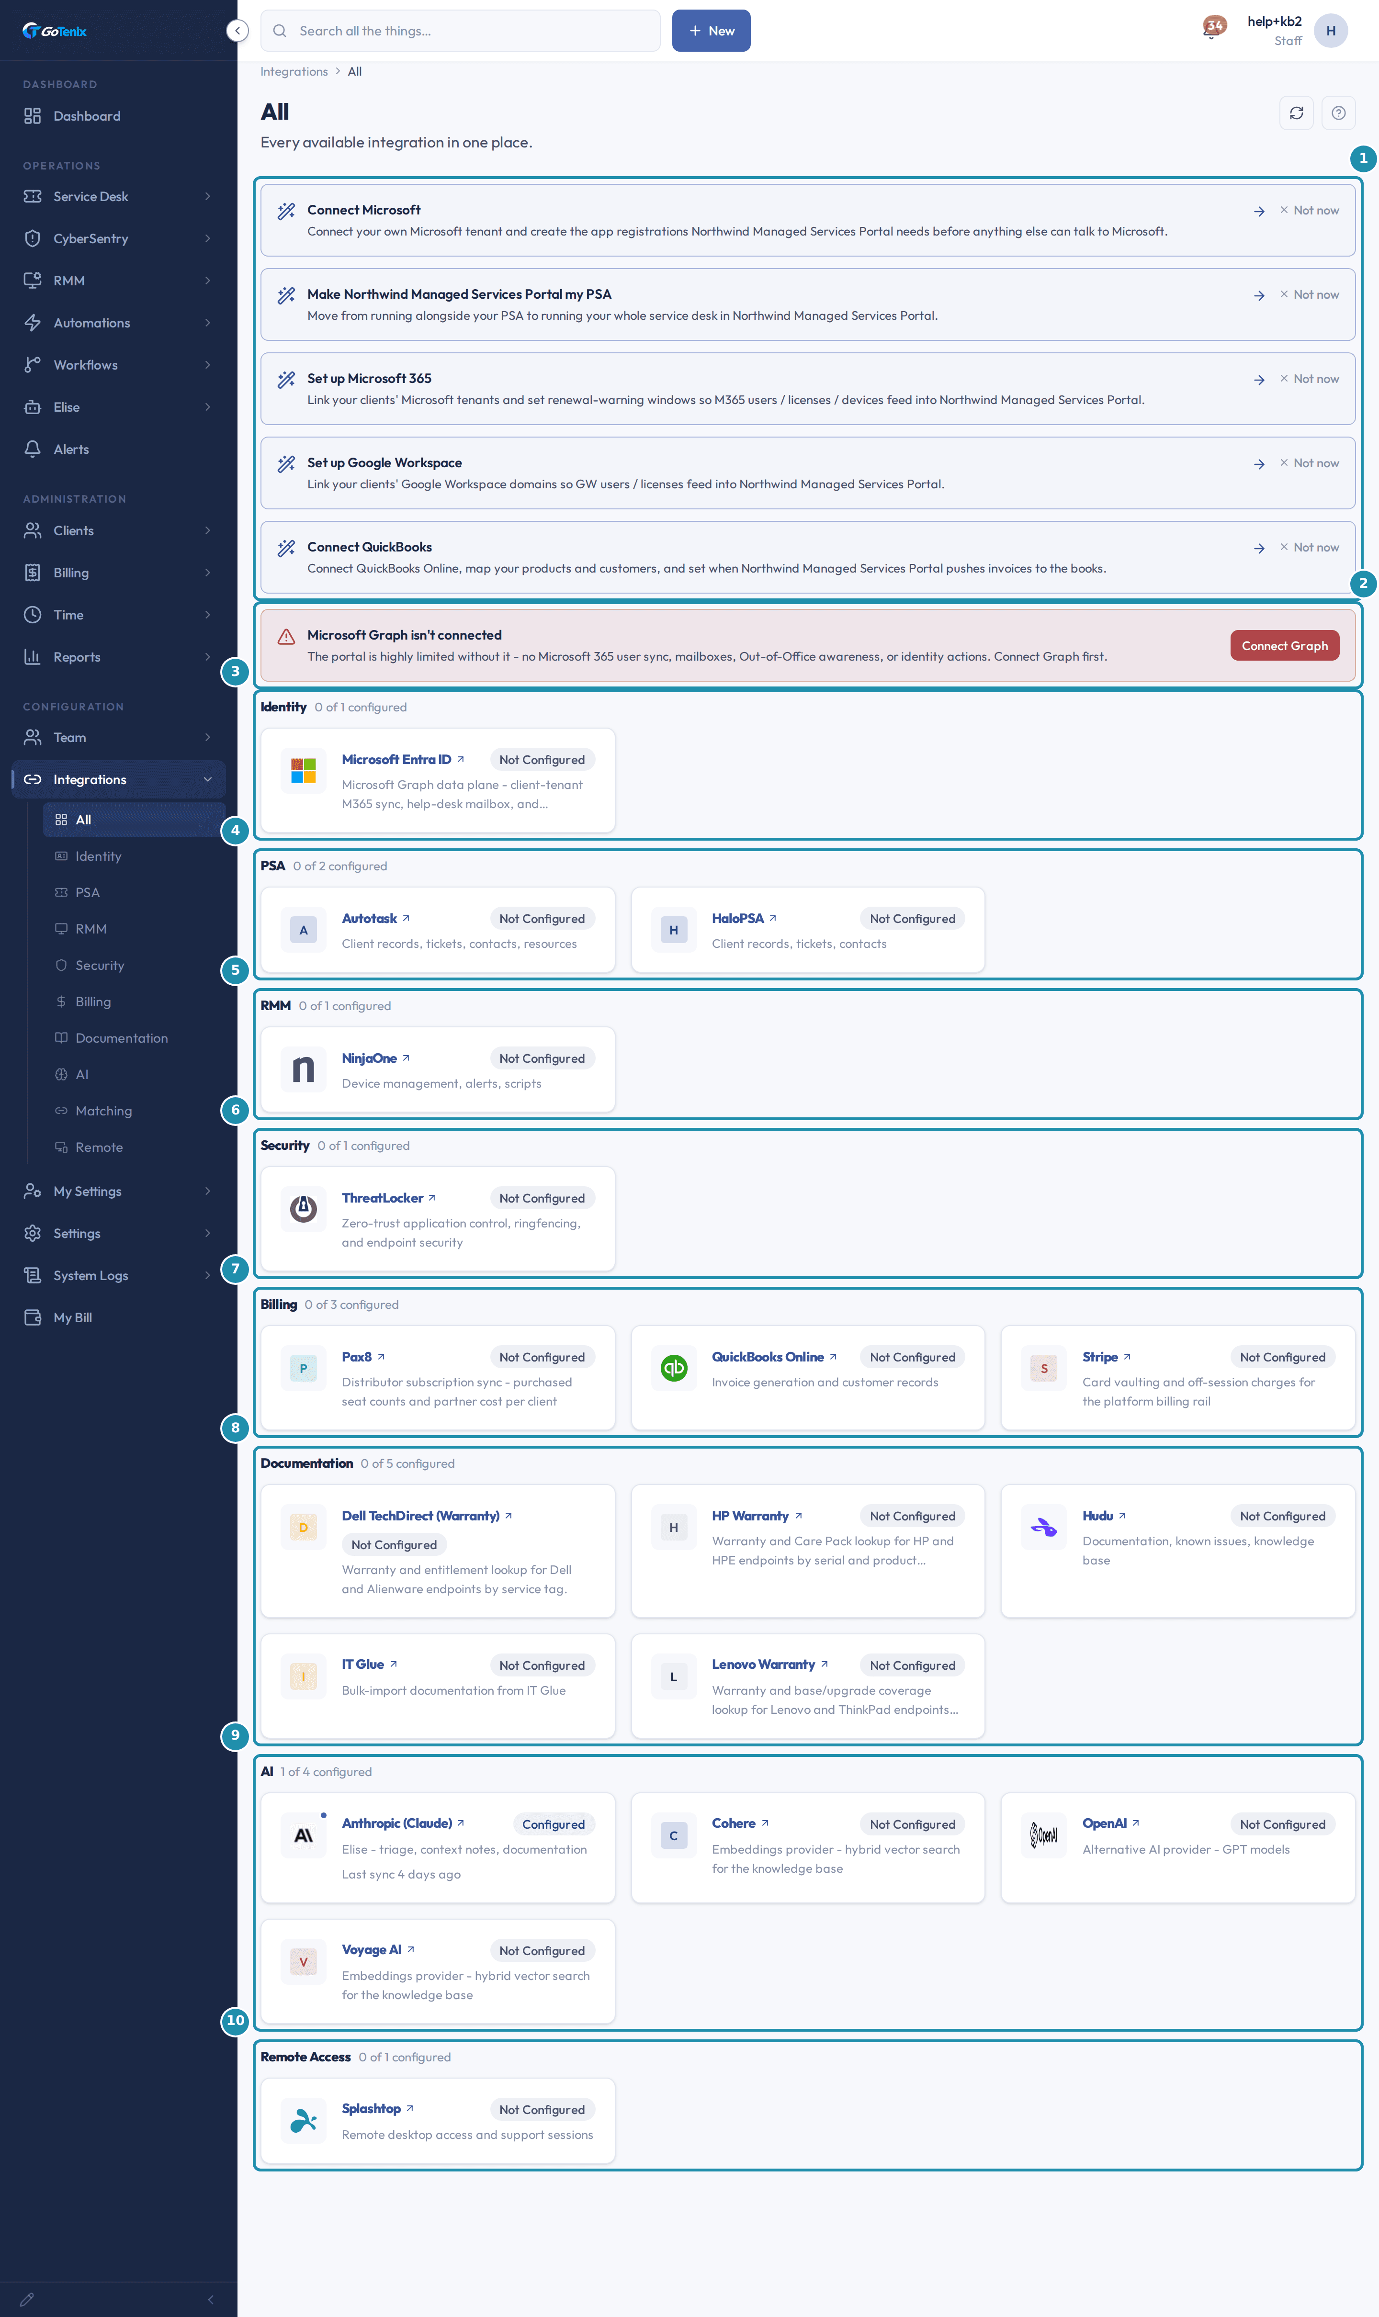Click the OpenAI logo icon

(1043, 1835)
